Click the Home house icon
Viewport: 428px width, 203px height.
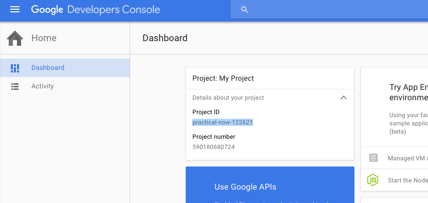15,38
